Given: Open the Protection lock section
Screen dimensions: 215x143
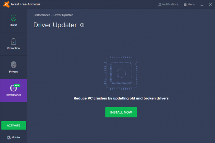Looking at the screenshot, I should [14, 44].
